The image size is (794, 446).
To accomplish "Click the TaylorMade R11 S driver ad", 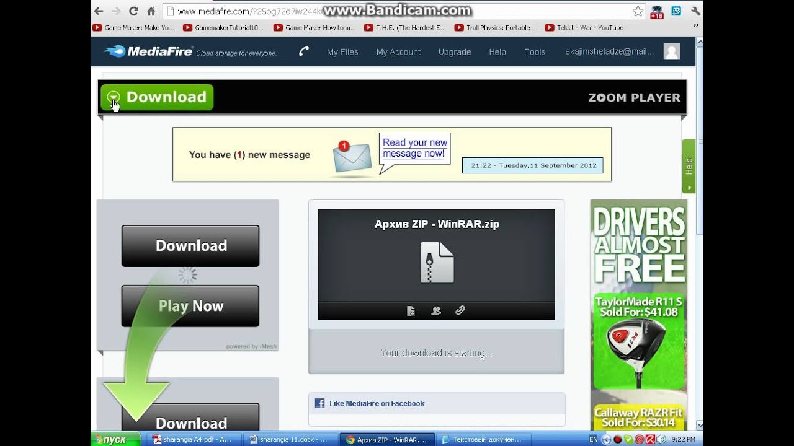I will click(639, 342).
